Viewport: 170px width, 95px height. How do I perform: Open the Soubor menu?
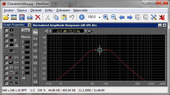pyautogui.click(x=9, y=10)
